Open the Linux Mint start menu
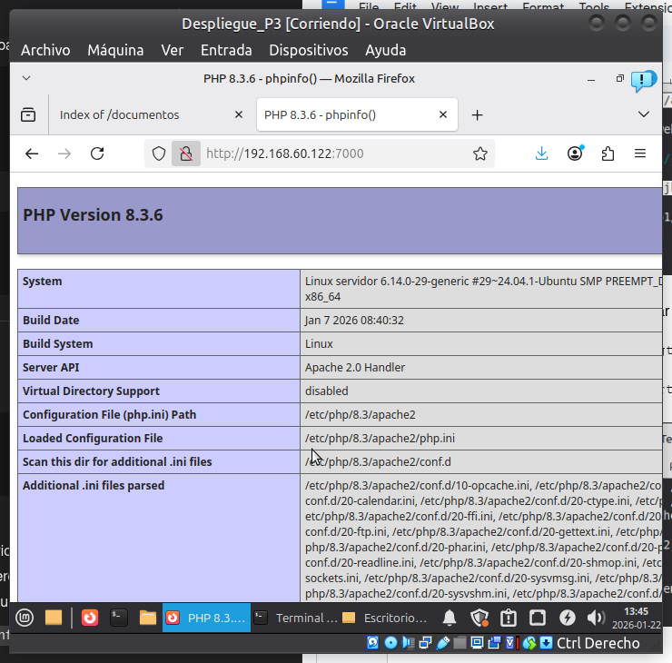This screenshot has height=663, width=672. [x=24, y=618]
